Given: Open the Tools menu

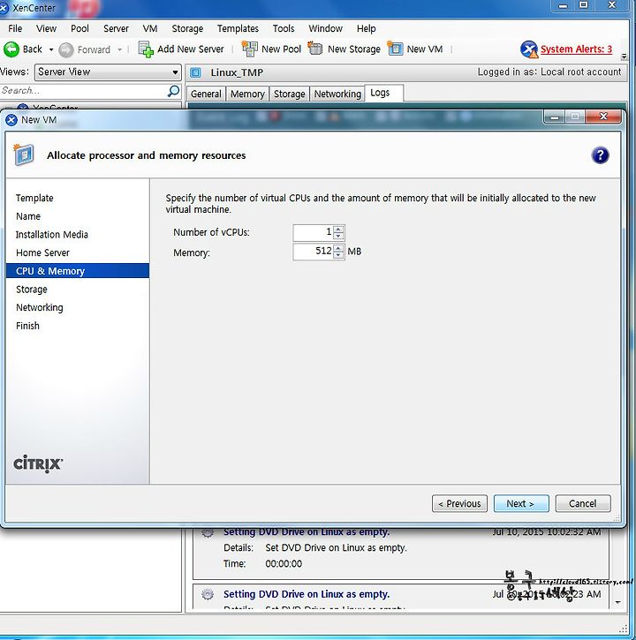Looking at the screenshot, I should tap(284, 28).
